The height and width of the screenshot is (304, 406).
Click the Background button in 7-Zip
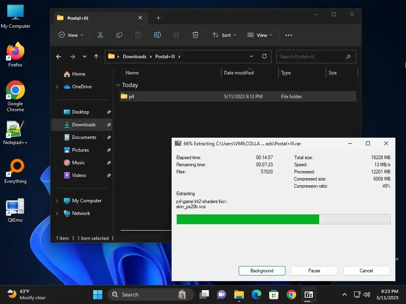click(x=262, y=271)
